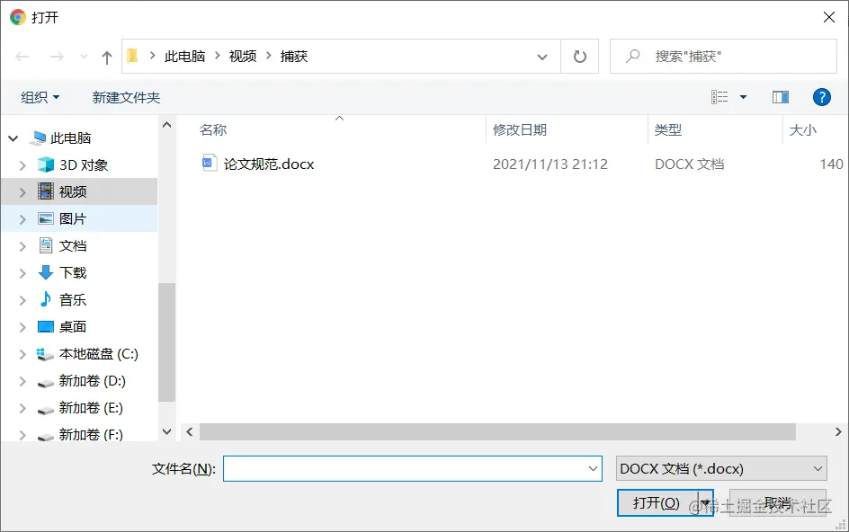
Task: Select the 音乐 folder in sidebar
Action: [73, 300]
